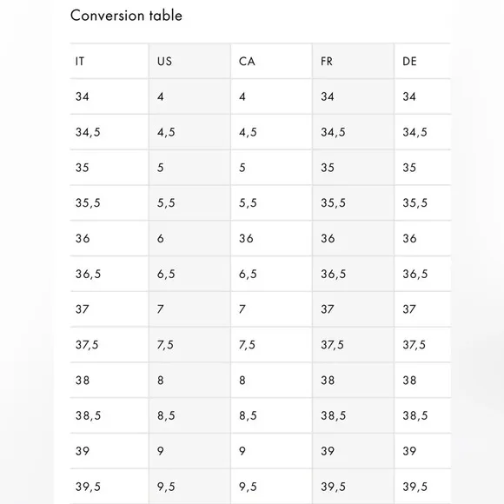
Task: Select the FR 34,5 cell
Action: (353, 132)
